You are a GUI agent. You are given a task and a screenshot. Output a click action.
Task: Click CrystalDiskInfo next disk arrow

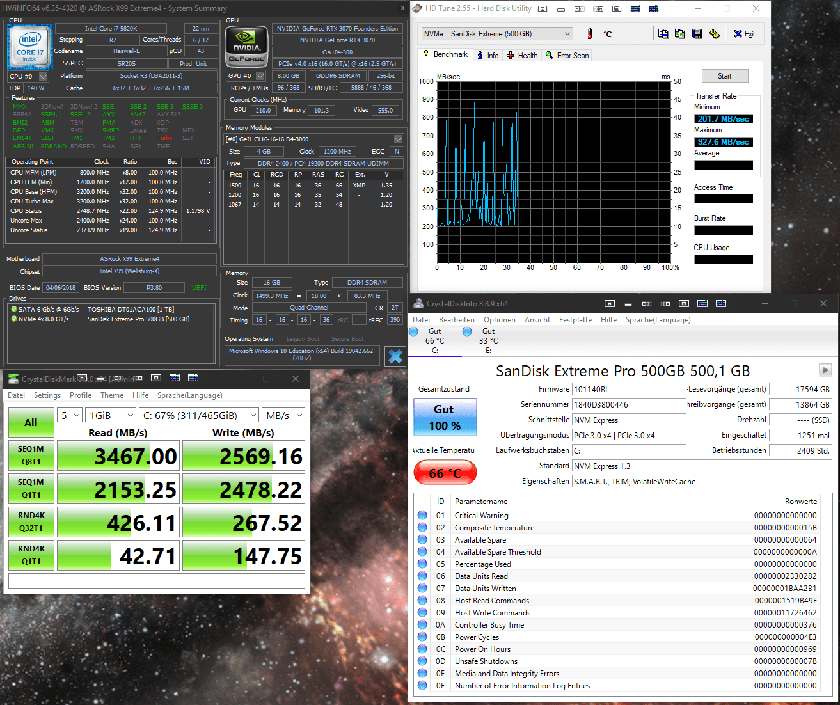(825, 370)
